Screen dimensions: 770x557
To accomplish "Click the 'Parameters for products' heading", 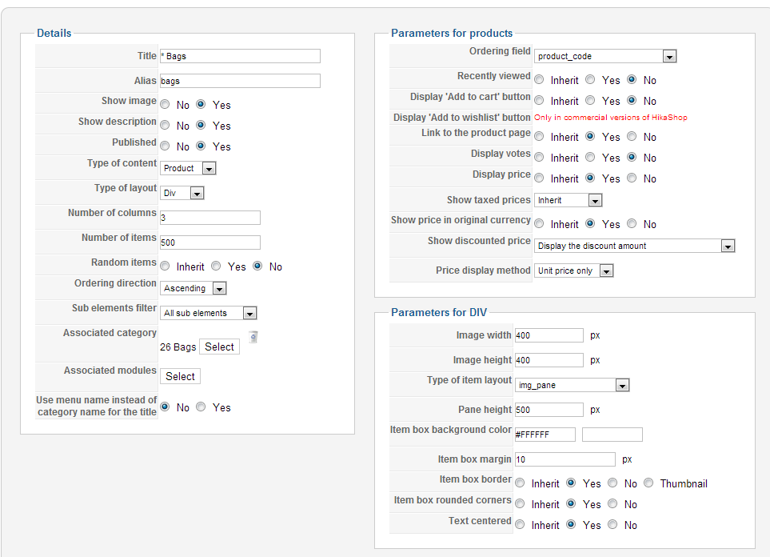I will (452, 33).
